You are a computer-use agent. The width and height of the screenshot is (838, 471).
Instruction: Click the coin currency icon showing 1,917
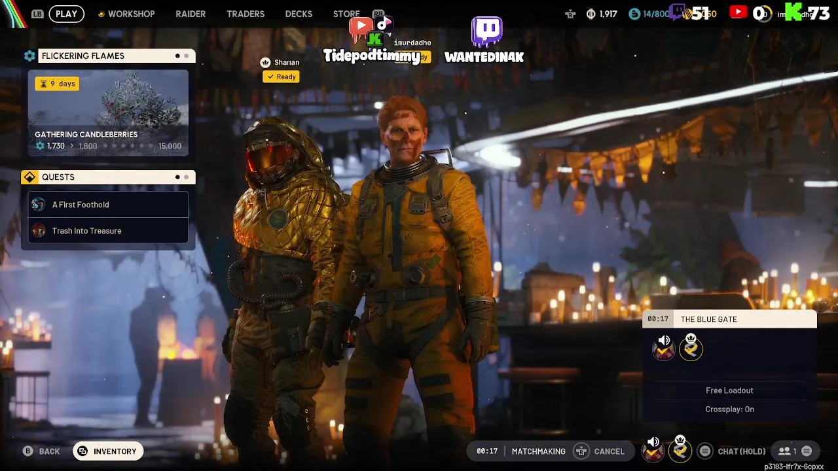591,14
